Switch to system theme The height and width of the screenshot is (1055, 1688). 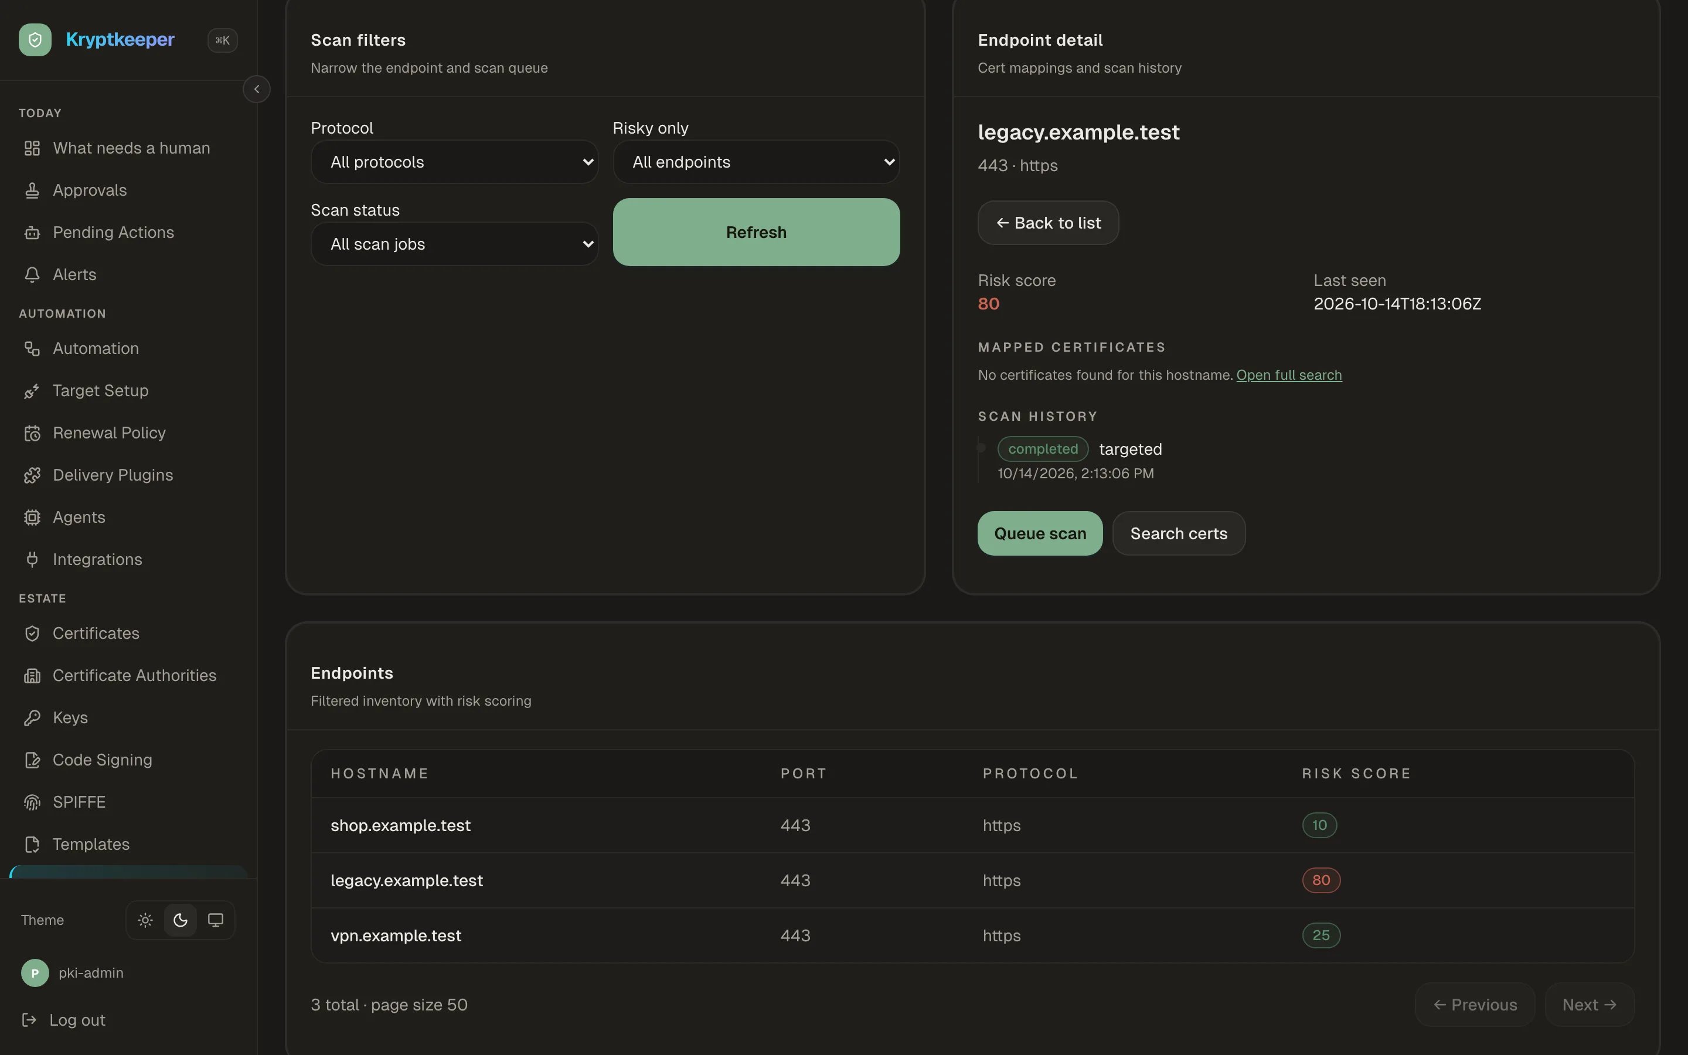[216, 920]
